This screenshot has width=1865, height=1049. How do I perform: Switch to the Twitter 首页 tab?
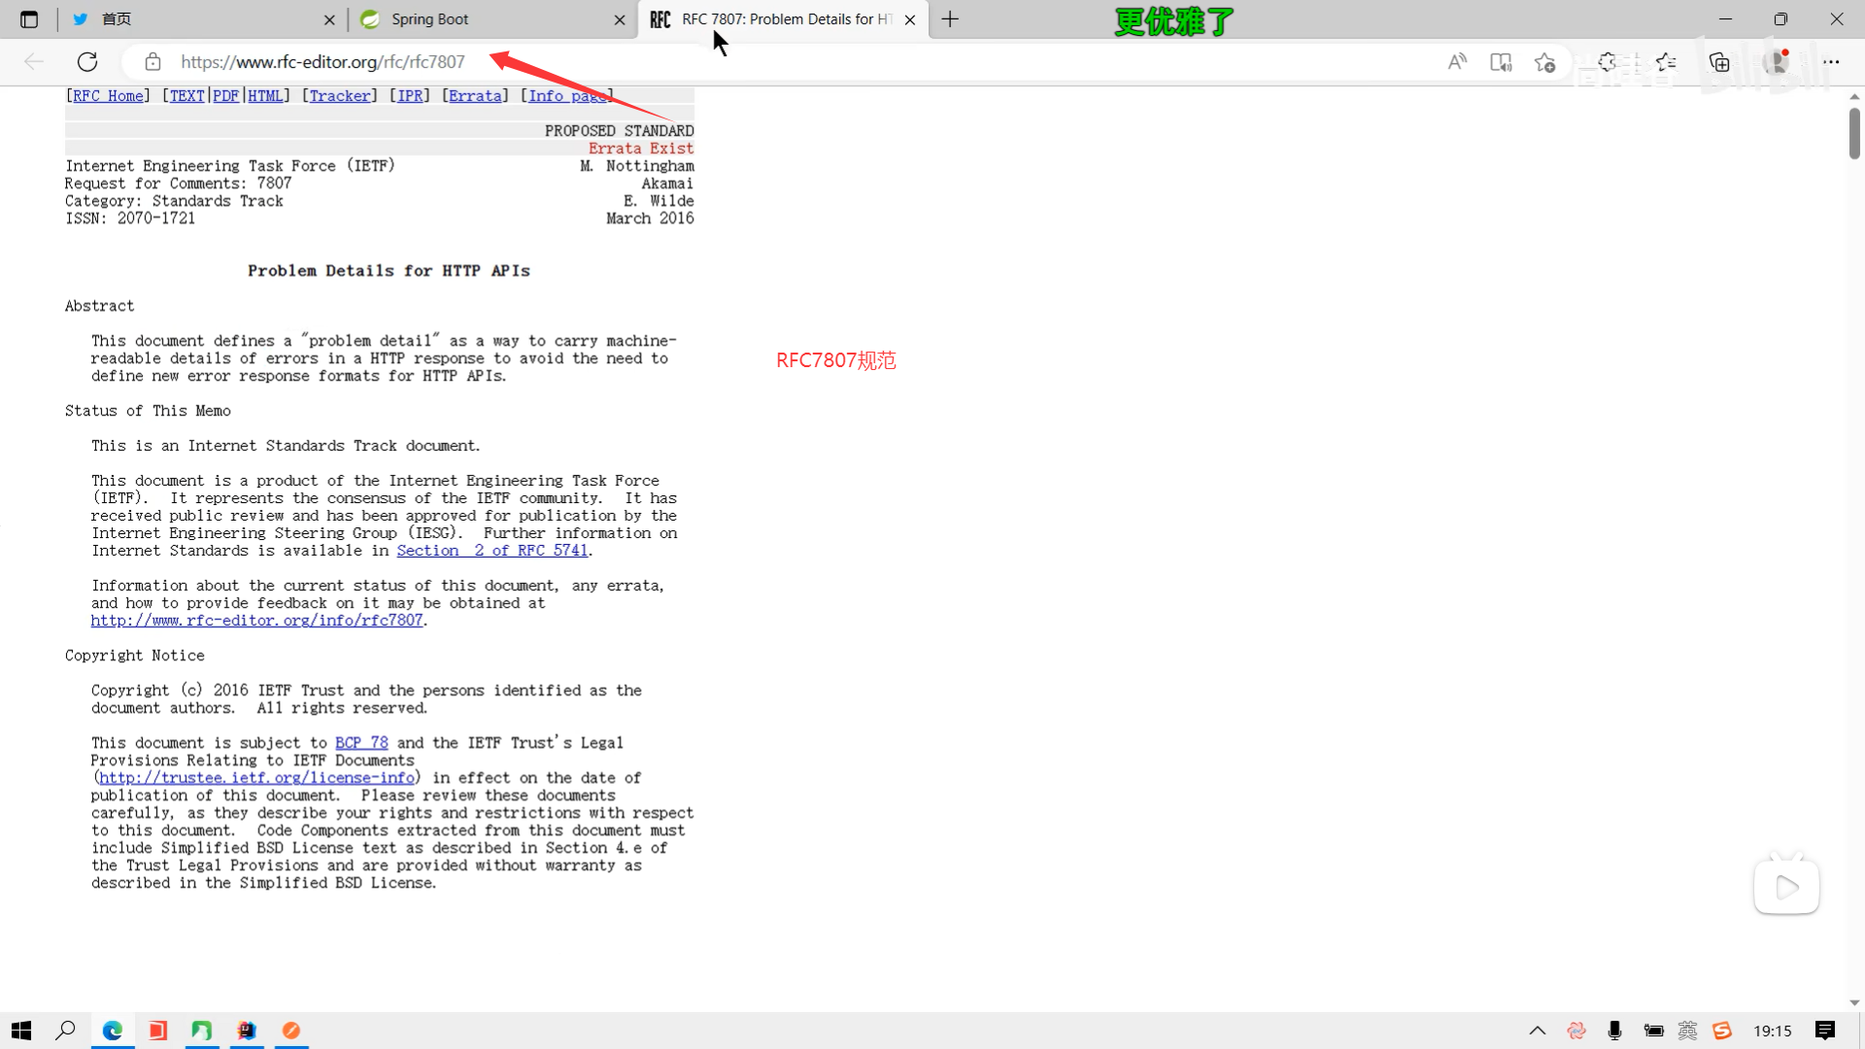coord(194,19)
